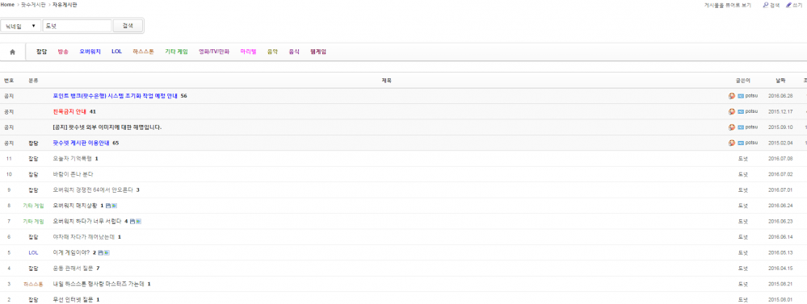Viewport: 807px width, 304px height.
Task: Click attachment icon on 오버워치 매치상황 post
Action: (x=108, y=206)
